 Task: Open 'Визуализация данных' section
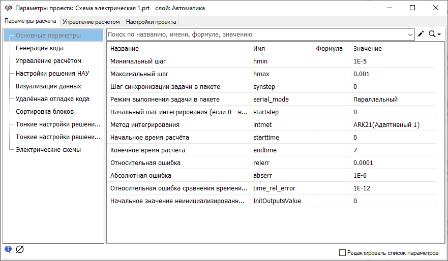(x=48, y=86)
